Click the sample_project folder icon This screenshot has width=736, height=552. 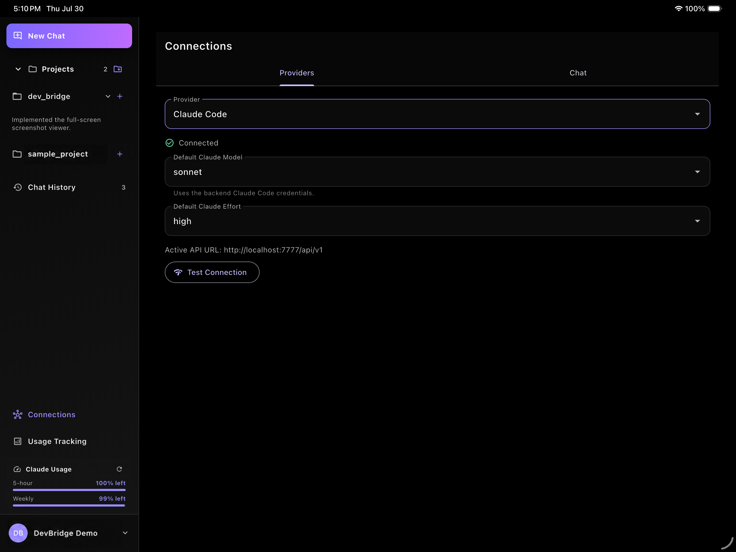(x=17, y=154)
